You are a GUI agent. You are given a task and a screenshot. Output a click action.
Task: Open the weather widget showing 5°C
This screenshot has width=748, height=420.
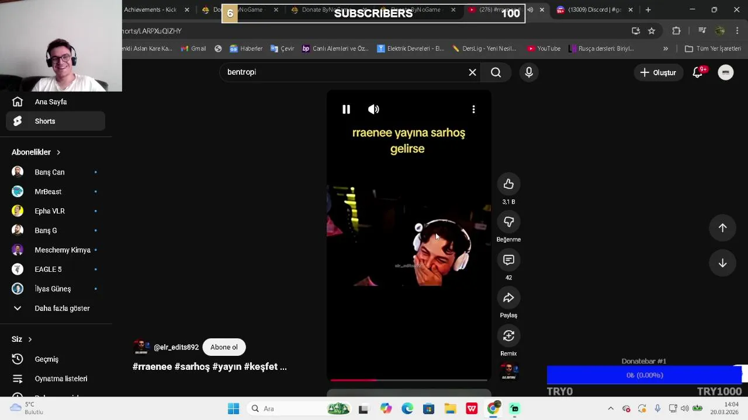[x=26, y=408]
